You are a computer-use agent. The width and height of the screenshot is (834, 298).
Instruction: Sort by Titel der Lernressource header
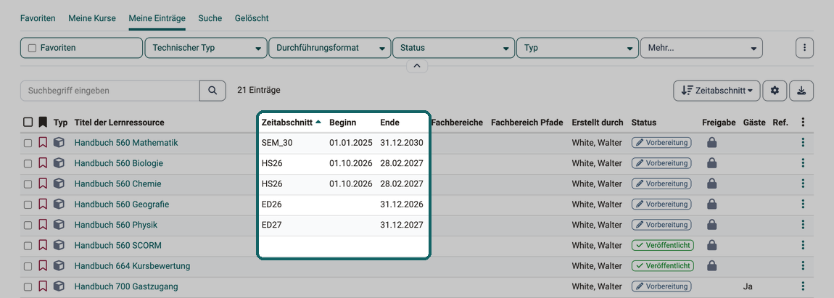119,123
